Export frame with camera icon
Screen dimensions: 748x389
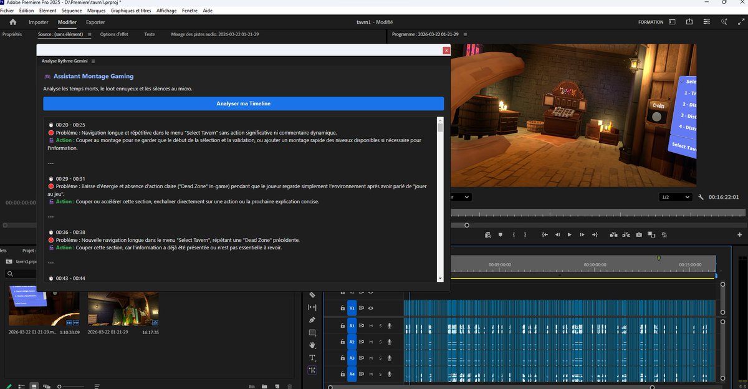[x=639, y=235]
